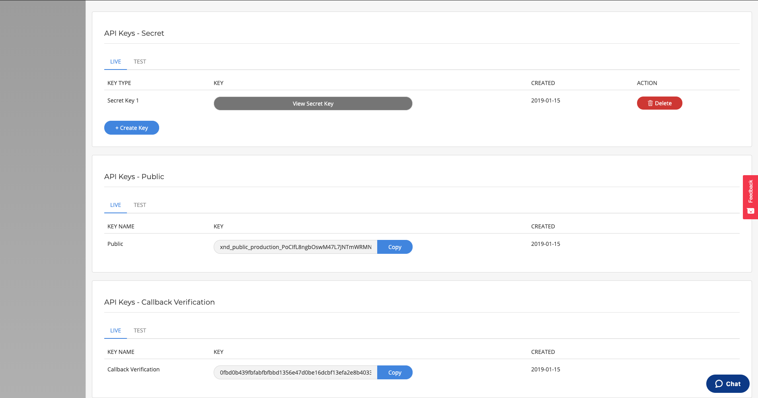Image resolution: width=758 pixels, height=398 pixels.
Task: Click the Secret Key 1 created date
Action: pyautogui.click(x=545, y=100)
